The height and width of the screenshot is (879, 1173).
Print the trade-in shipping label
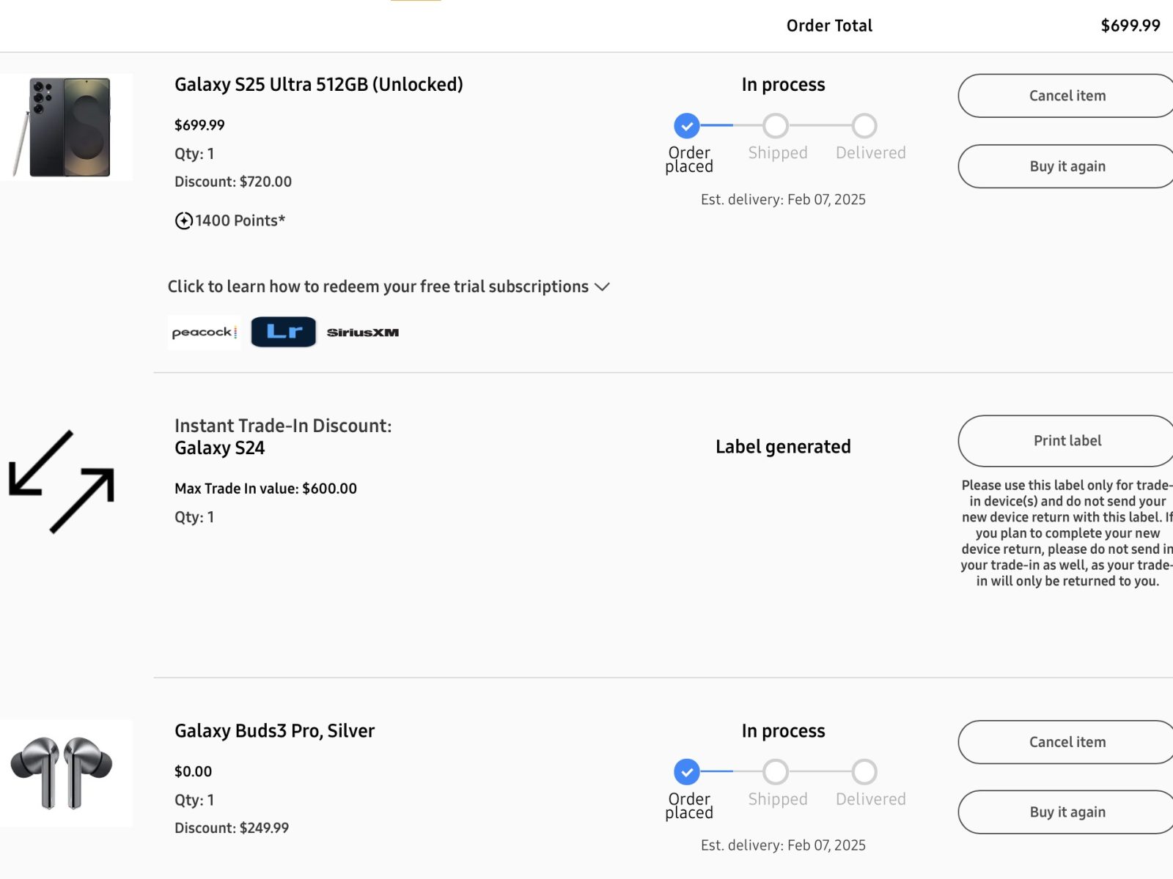[x=1067, y=441]
